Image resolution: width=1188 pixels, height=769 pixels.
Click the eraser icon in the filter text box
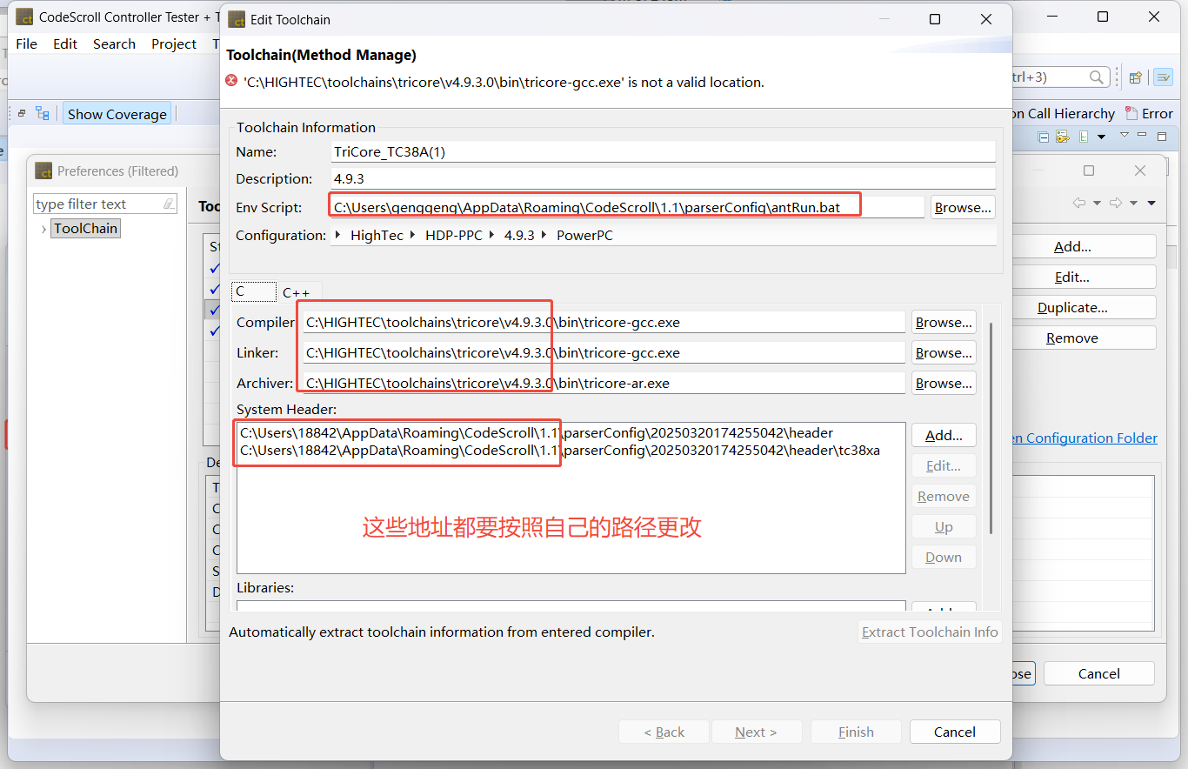(x=169, y=204)
